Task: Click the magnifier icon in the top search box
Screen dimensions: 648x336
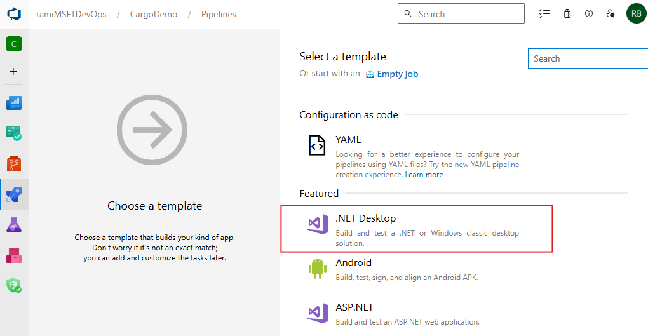Action: pos(408,13)
